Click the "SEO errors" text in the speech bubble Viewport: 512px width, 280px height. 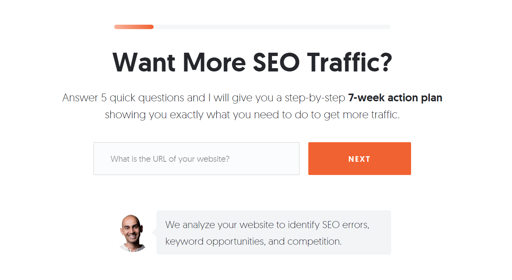346,225
